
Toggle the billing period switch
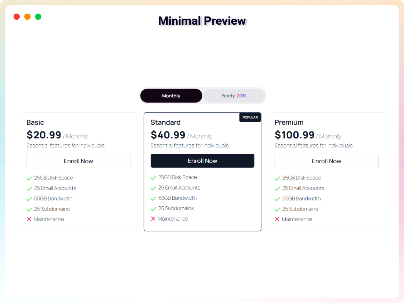[x=202, y=96]
